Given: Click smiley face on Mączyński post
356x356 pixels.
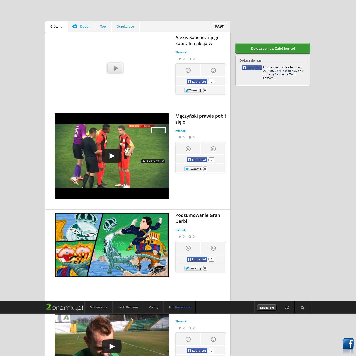Looking at the screenshot, I should coord(213,149).
